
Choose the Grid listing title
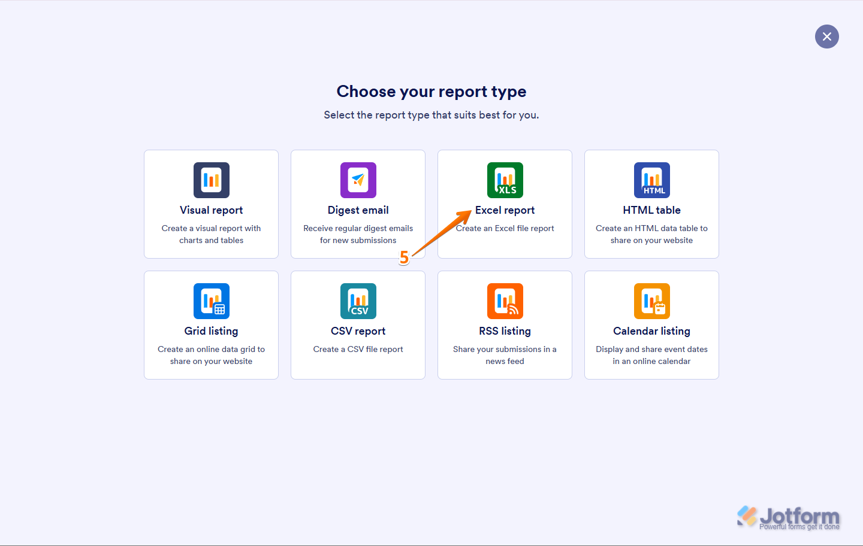[x=211, y=331]
